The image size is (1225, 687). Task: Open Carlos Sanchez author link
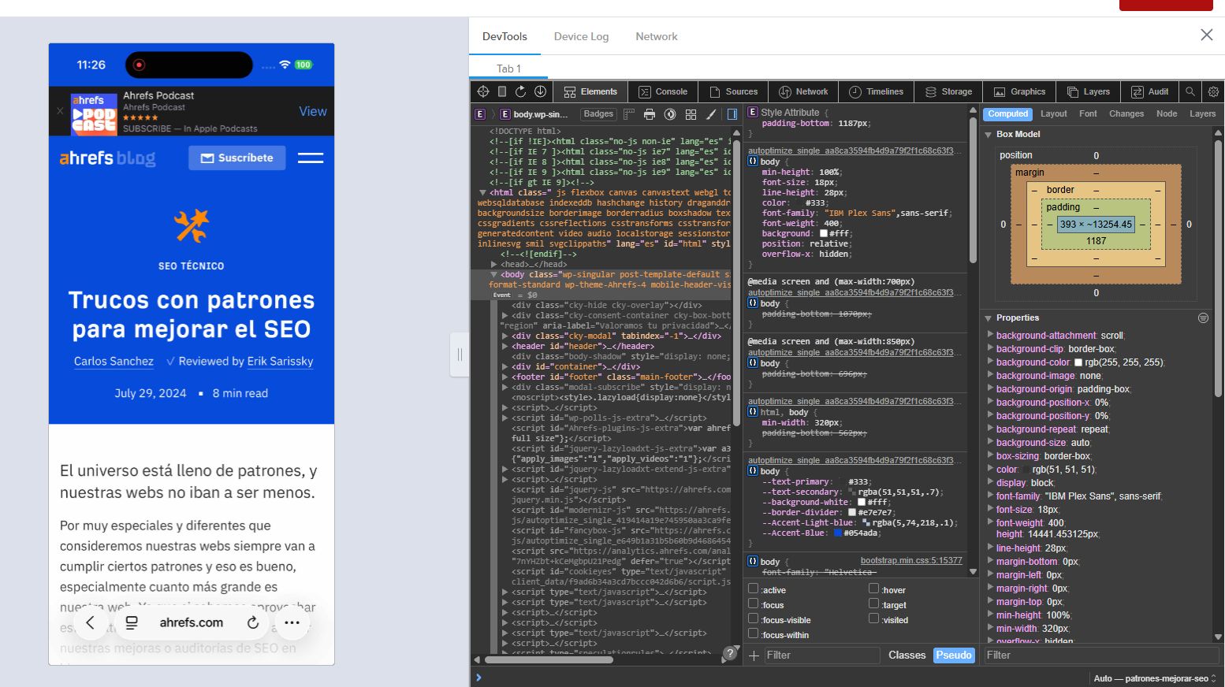(x=114, y=361)
